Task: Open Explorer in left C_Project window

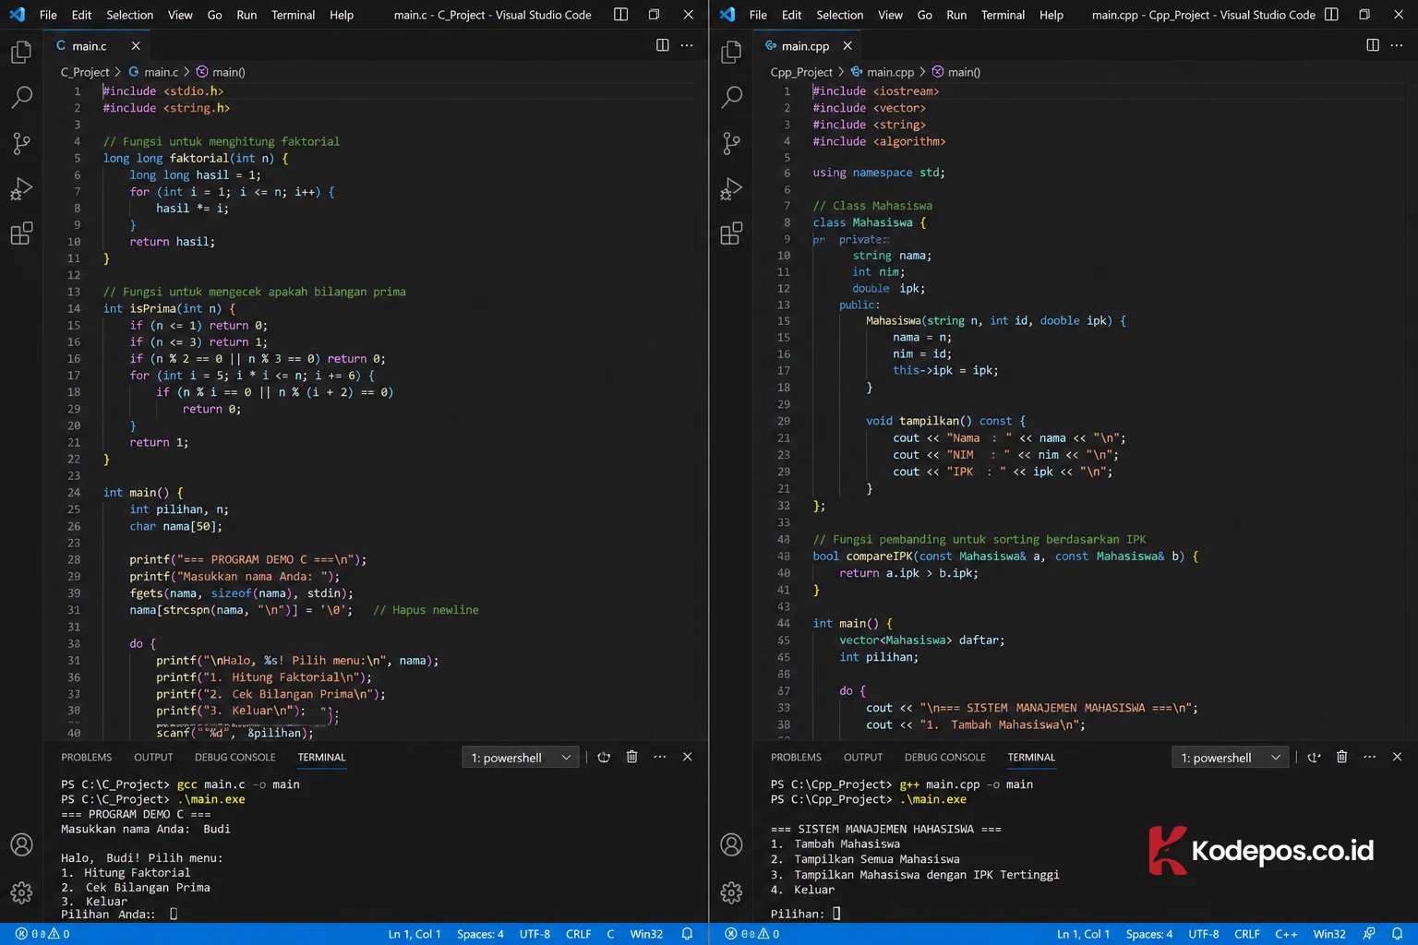Action: tap(21, 53)
